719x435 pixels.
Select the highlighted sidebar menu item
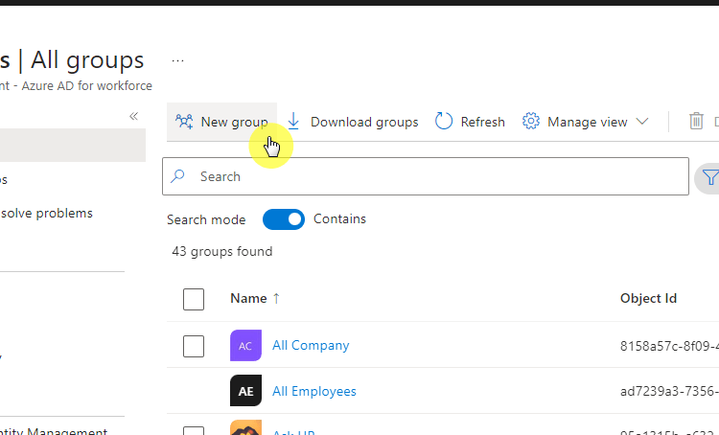(73, 146)
